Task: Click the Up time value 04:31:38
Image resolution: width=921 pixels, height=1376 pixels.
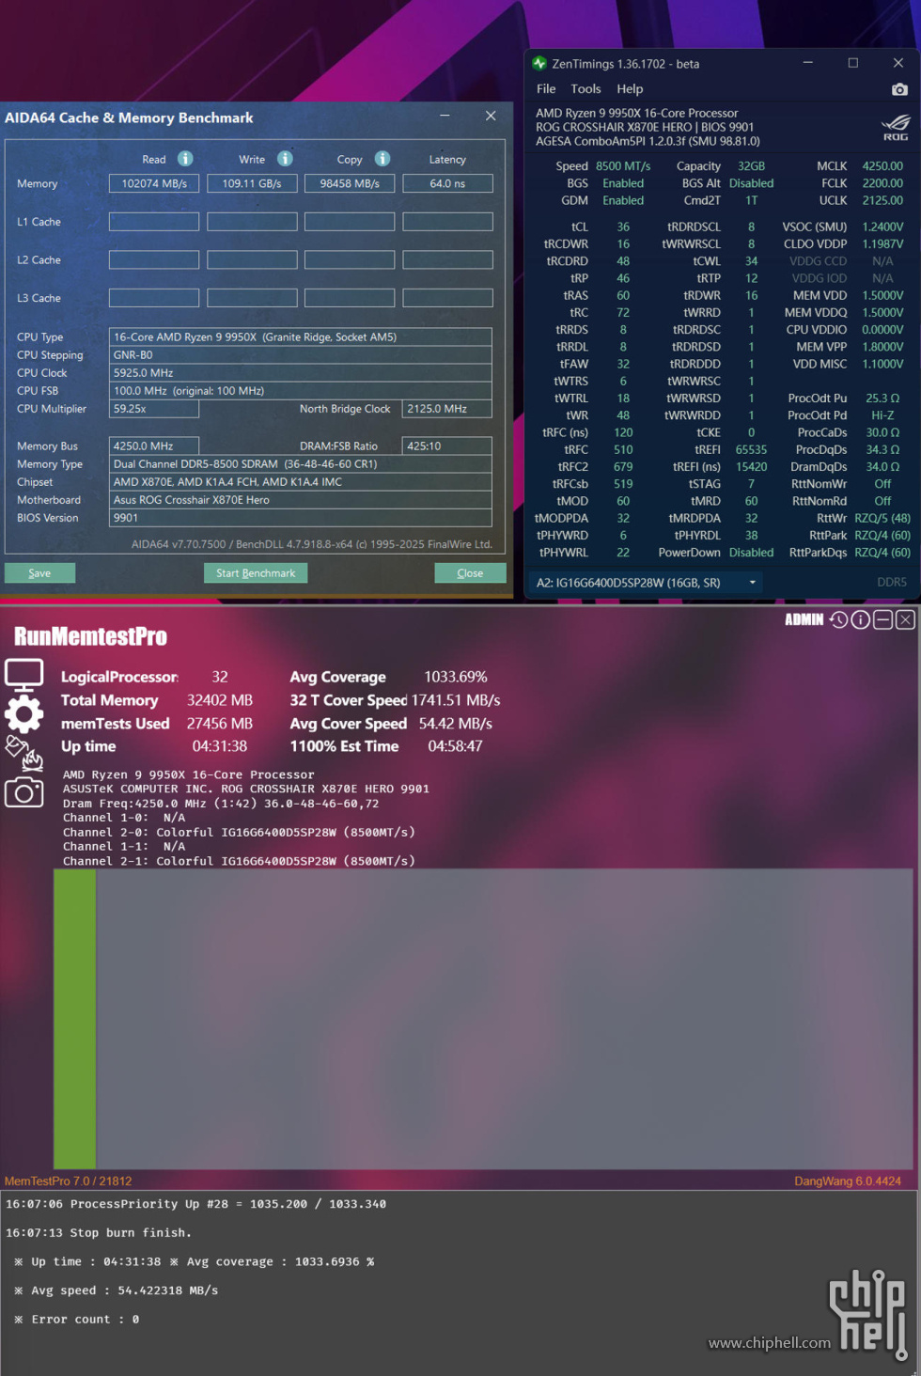Action: coord(220,746)
